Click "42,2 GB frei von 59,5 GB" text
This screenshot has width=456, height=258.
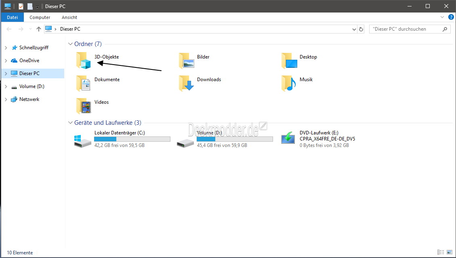120,145
